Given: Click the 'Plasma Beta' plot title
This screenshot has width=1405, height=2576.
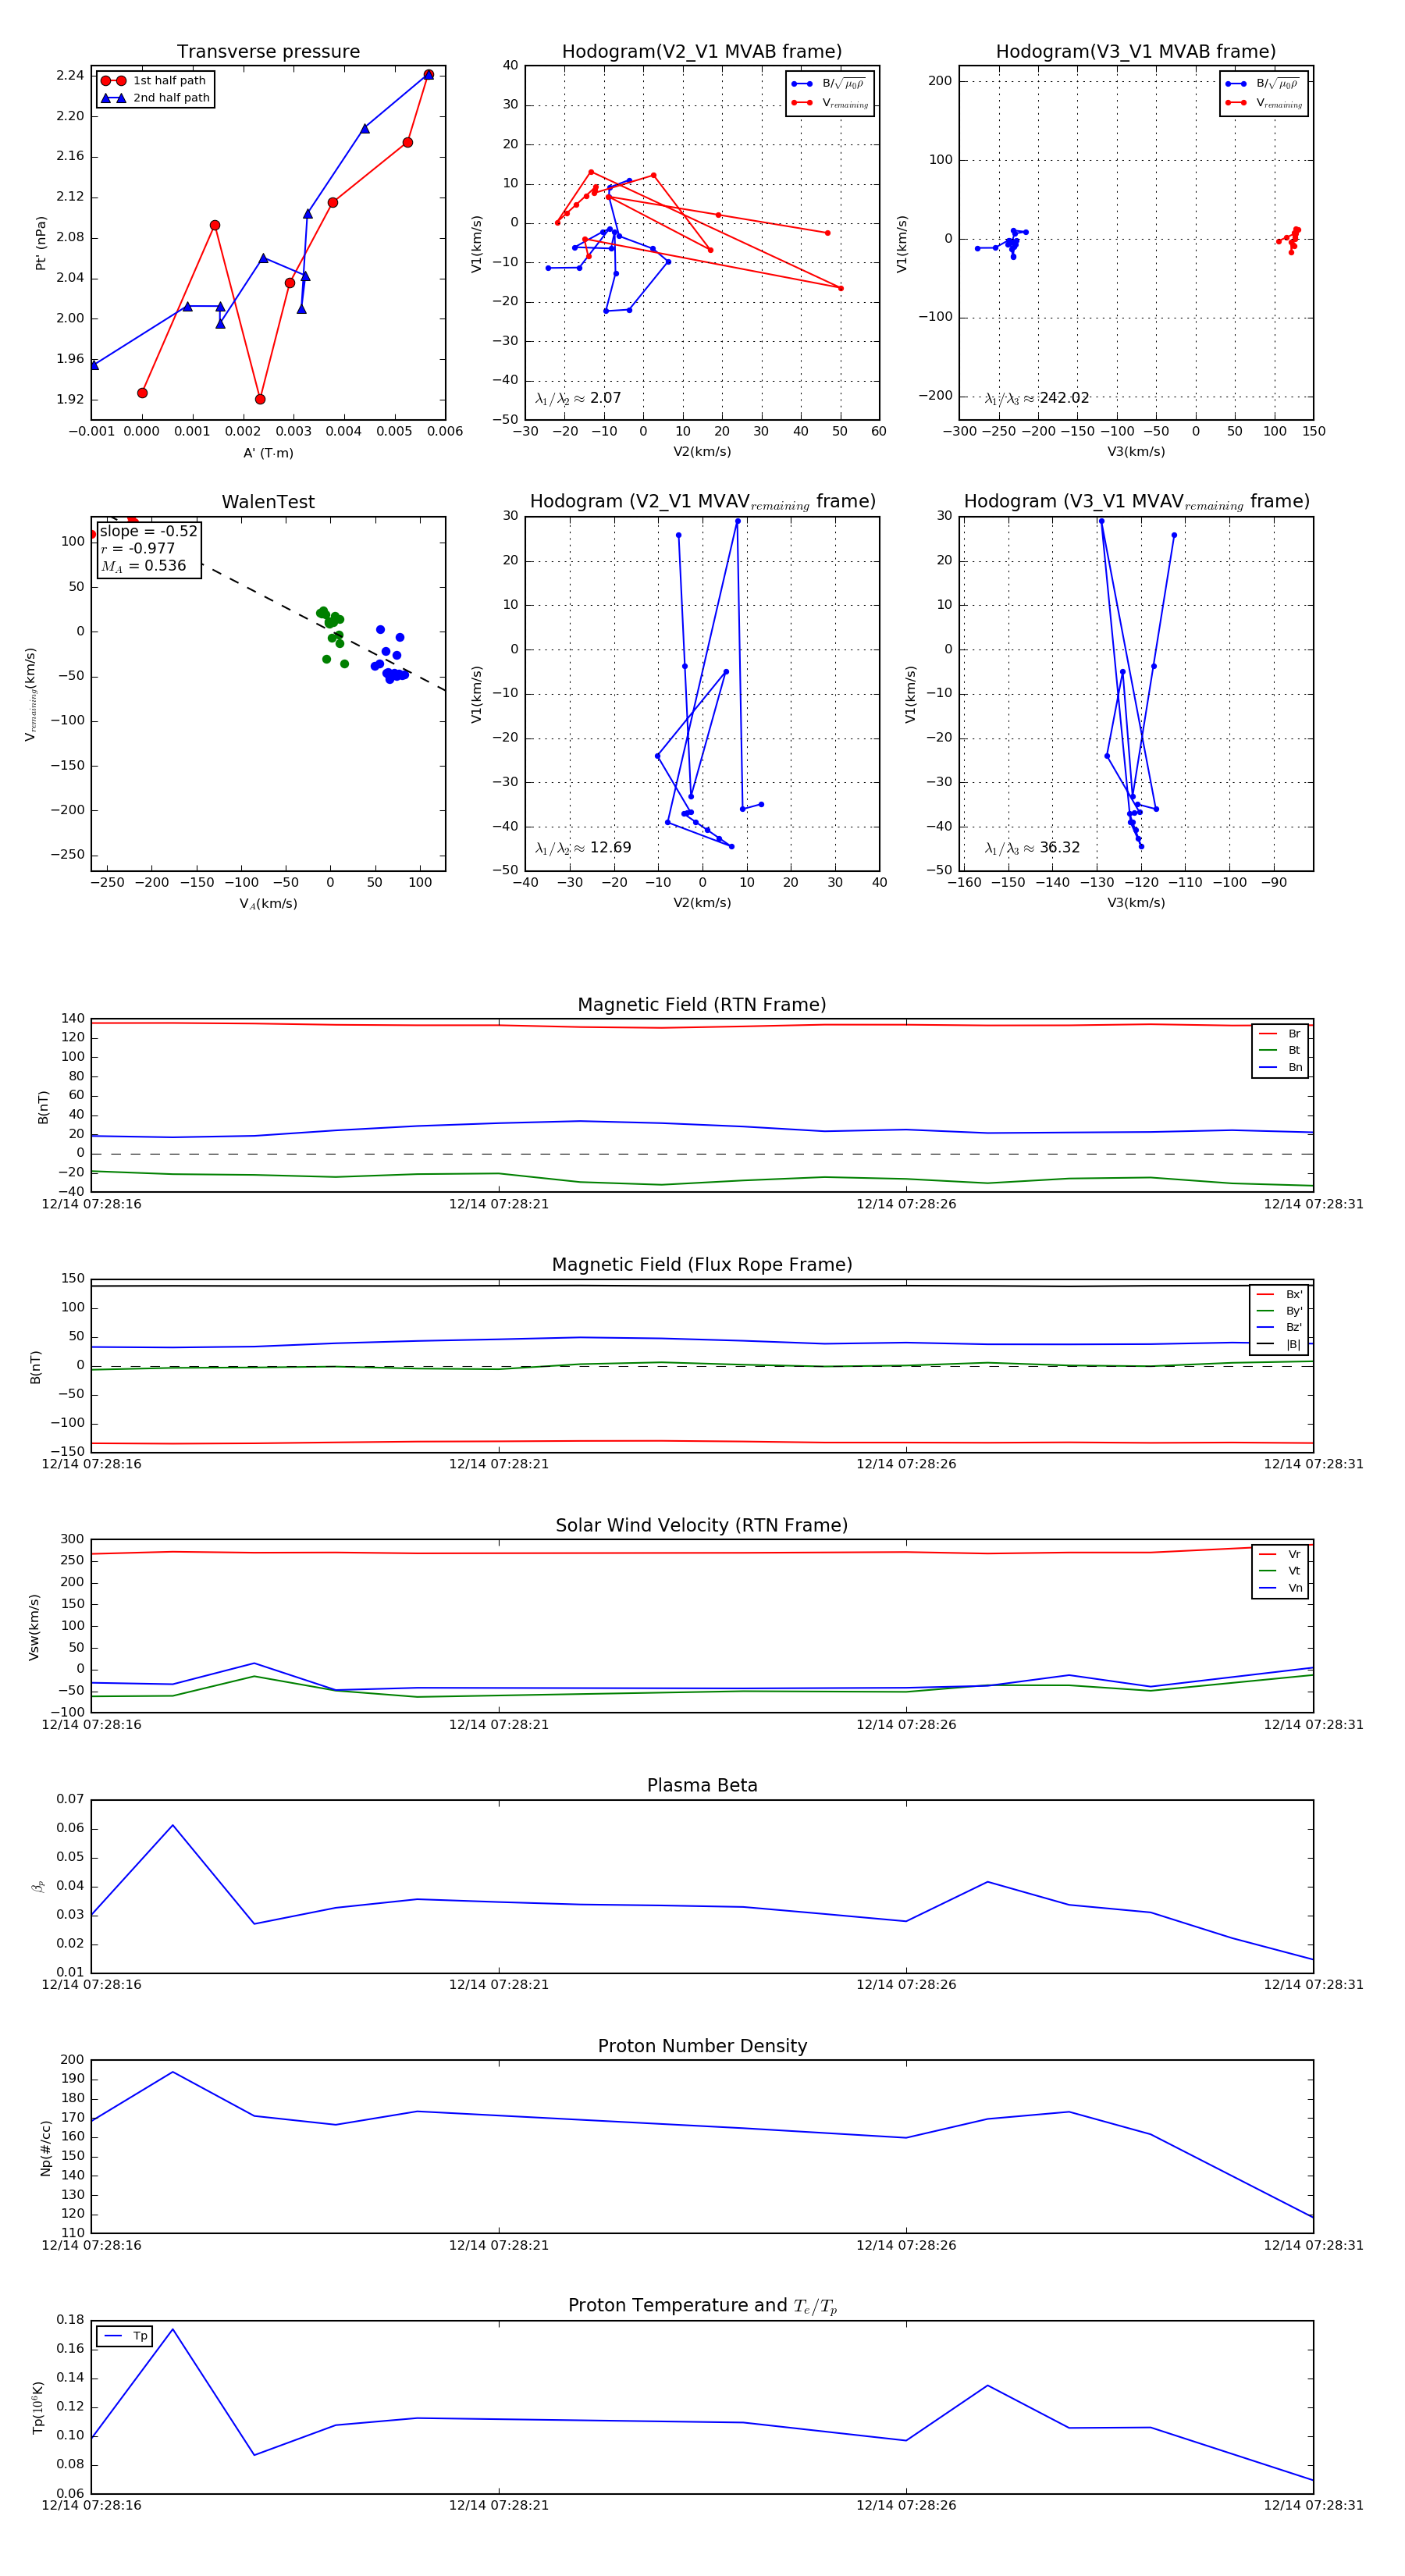Looking at the screenshot, I should point(702,1786).
